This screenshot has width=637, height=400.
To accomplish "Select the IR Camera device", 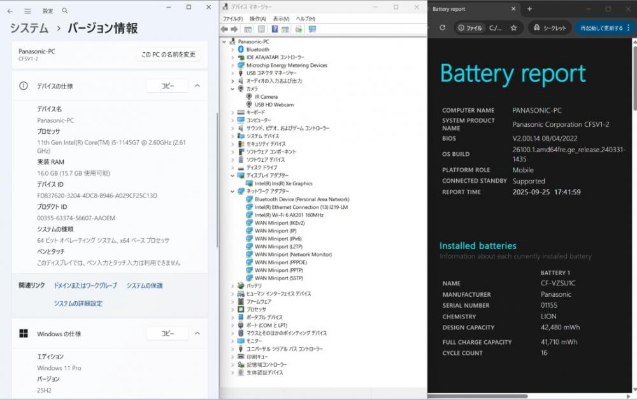I will click(x=266, y=97).
